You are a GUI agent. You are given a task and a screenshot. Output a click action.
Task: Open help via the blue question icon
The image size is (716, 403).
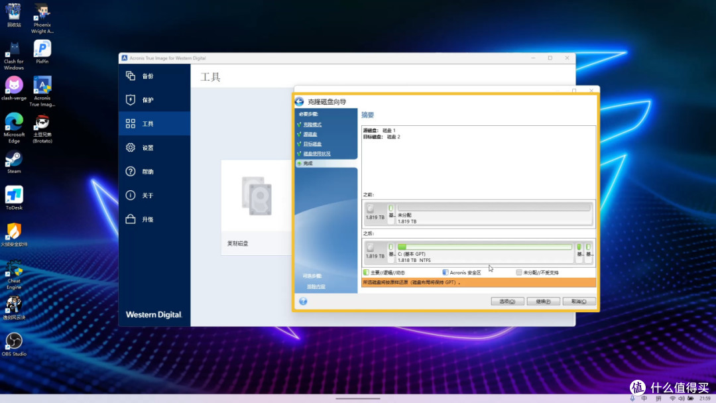(x=303, y=301)
